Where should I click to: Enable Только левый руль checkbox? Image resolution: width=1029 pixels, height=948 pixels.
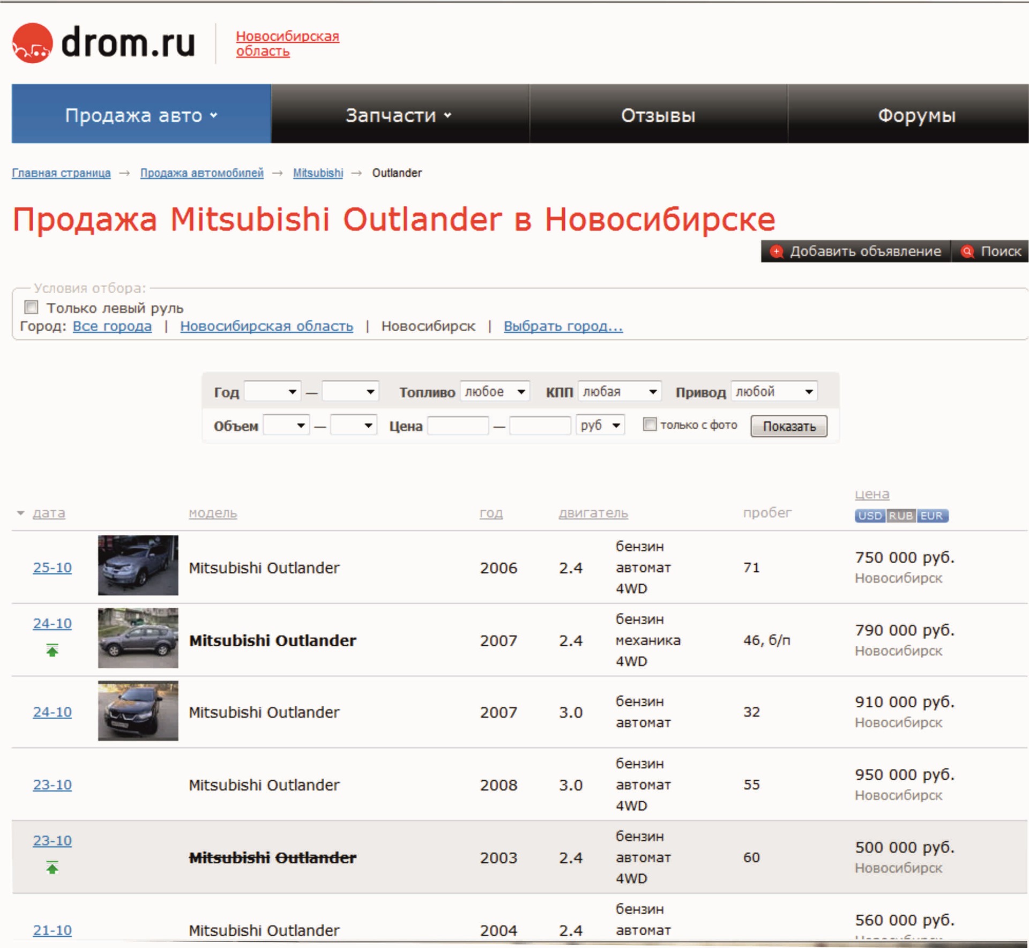[x=31, y=307]
